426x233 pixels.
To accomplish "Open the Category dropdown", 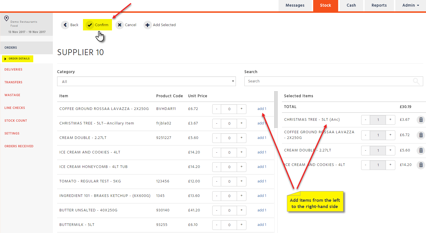I will [x=146, y=82].
